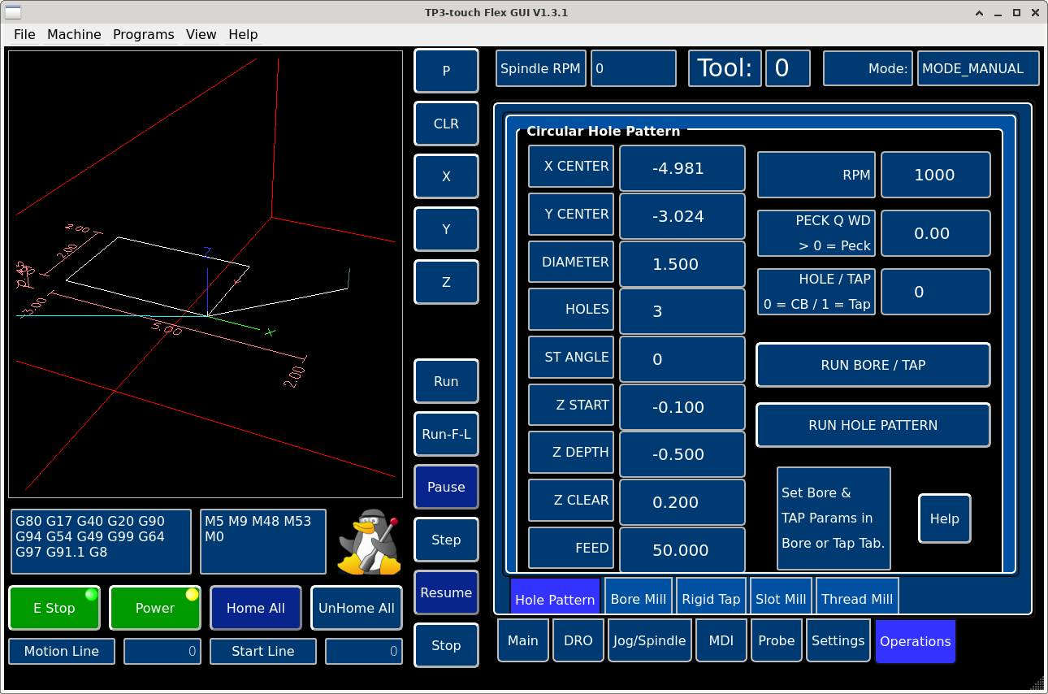The image size is (1048, 694).
Task: Click the X CENTER value field
Action: pos(682,168)
